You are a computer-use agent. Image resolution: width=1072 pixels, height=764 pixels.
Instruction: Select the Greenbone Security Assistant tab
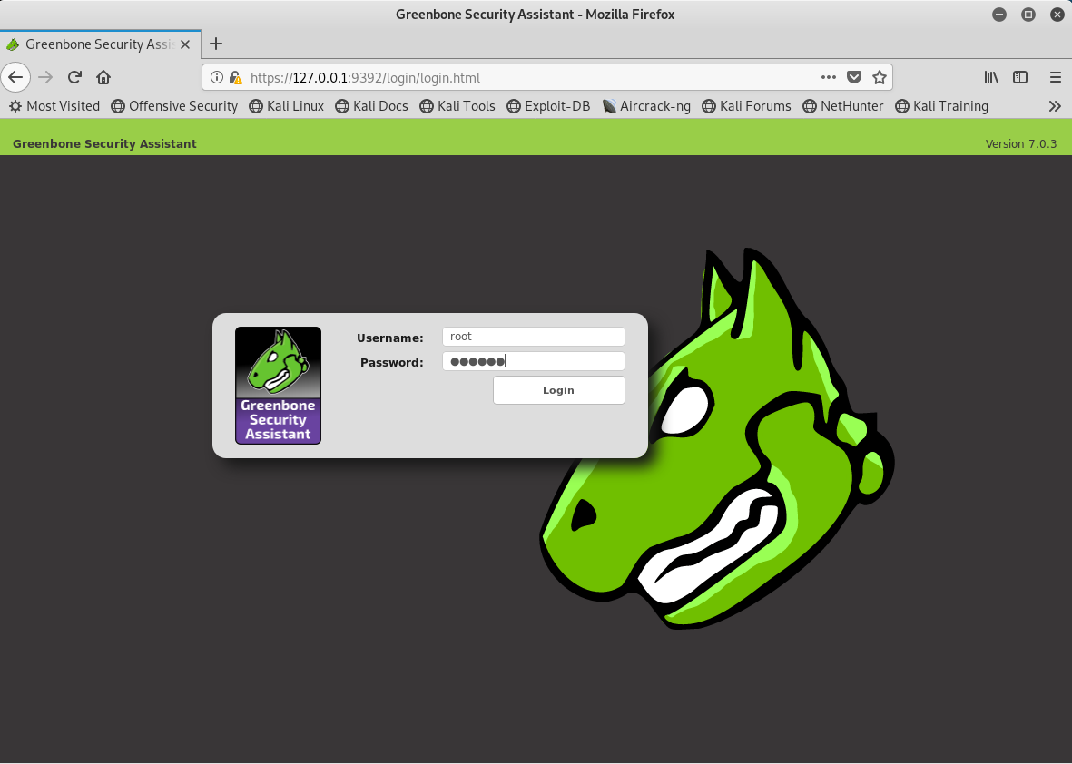tap(101, 44)
